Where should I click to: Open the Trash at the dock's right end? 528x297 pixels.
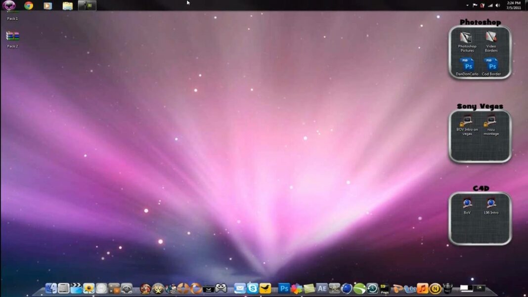click(x=448, y=288)
